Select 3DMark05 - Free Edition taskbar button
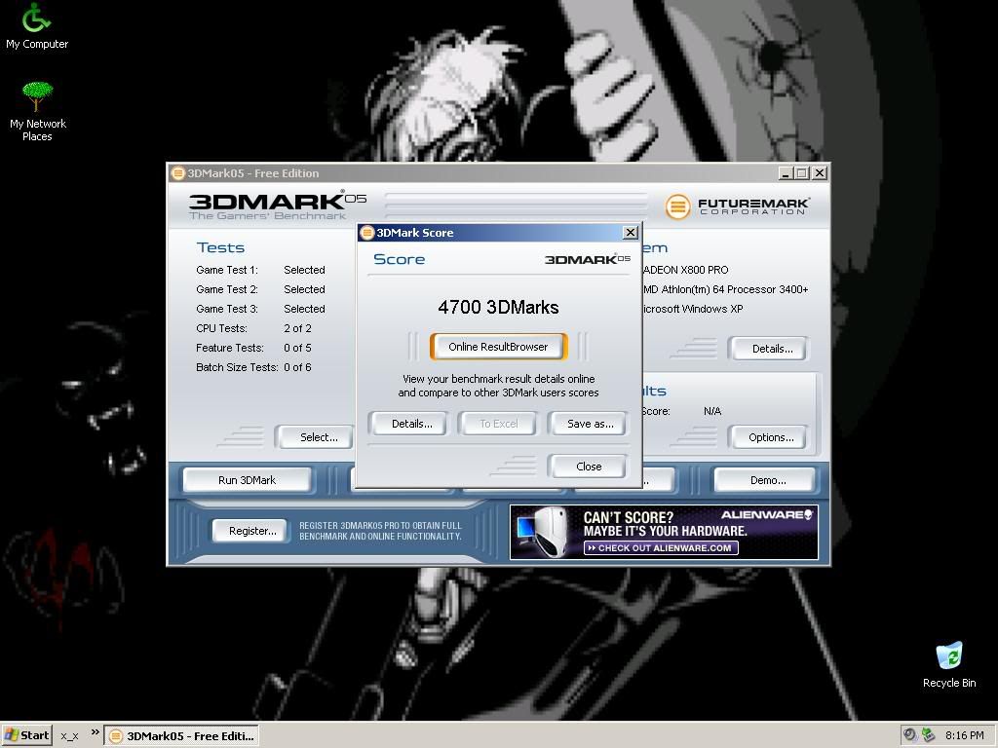The height and width of the screenshot is (748, 998). tap(181, 736)
